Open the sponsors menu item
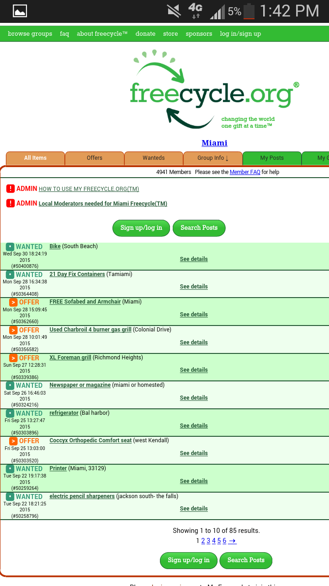 point(199,33)
